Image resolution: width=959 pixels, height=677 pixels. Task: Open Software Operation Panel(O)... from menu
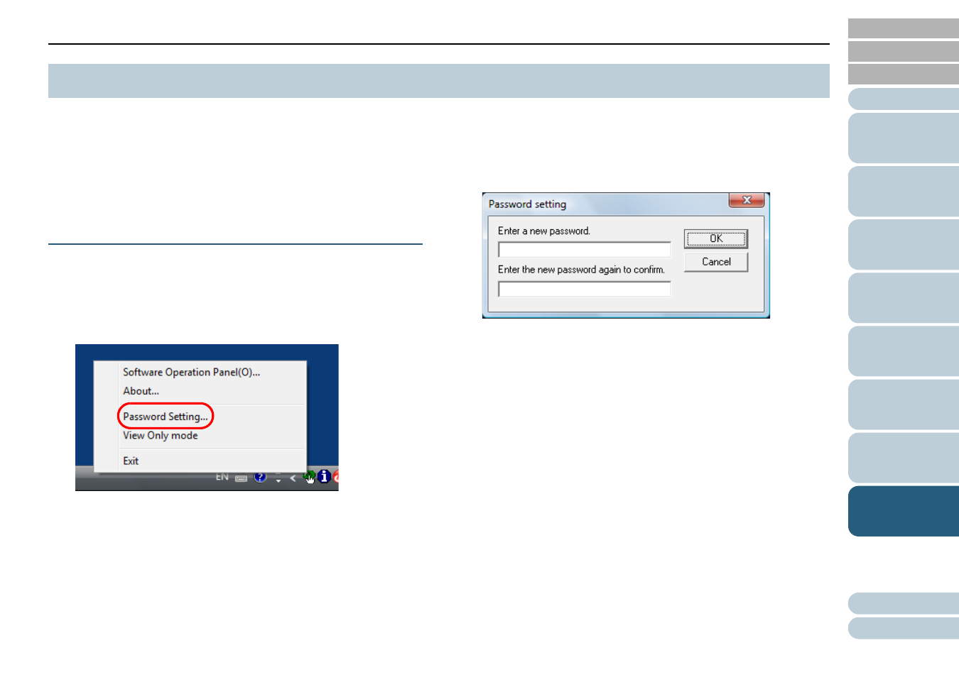click(x=191, y=372)
